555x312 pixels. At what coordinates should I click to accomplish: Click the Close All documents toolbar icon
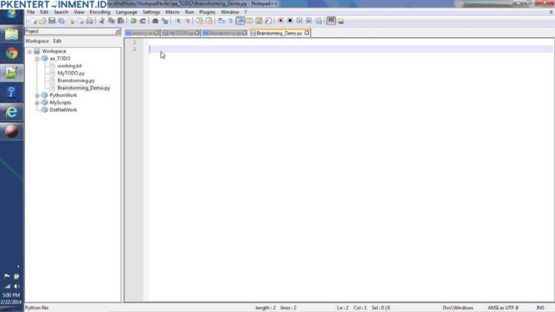pyautogui.click(x=80, y=21)
